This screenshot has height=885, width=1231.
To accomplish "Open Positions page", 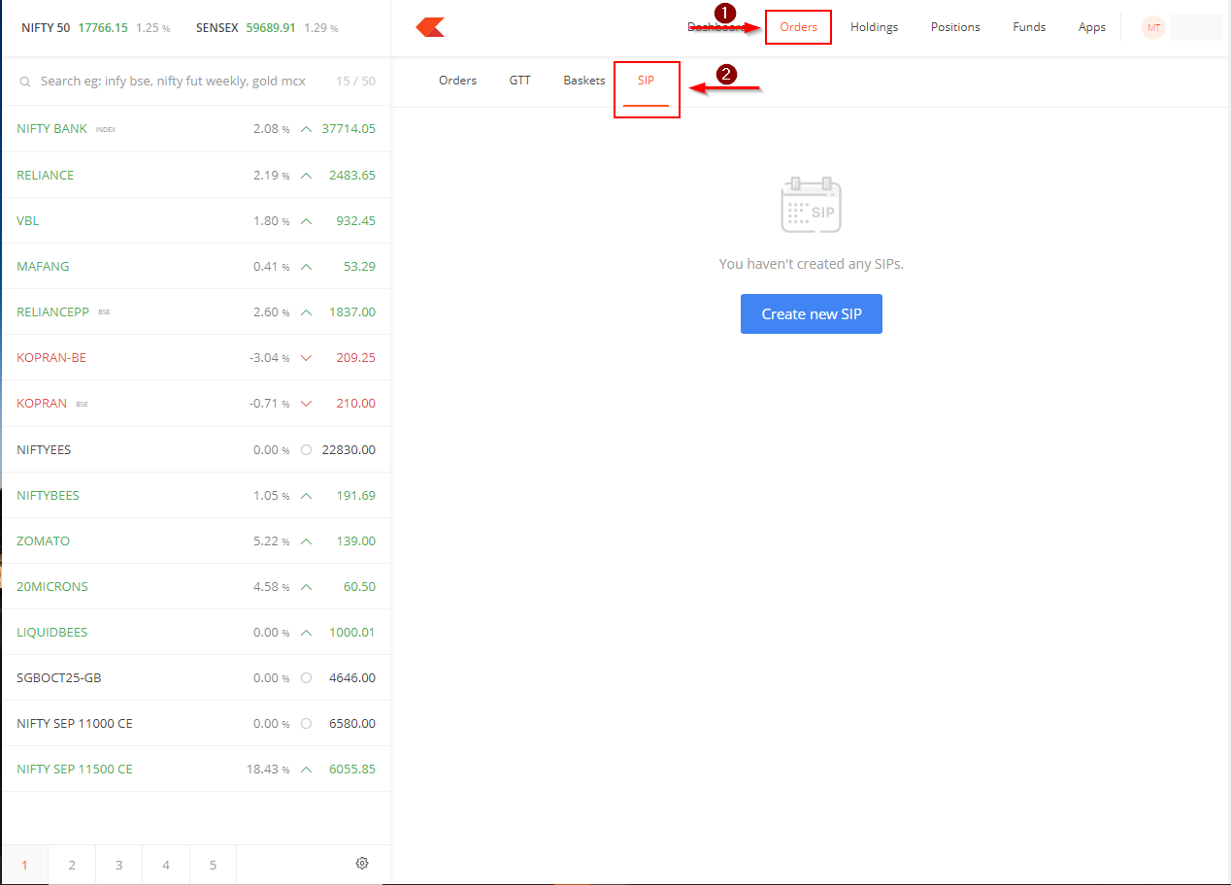I will click(x=955, y=27).
